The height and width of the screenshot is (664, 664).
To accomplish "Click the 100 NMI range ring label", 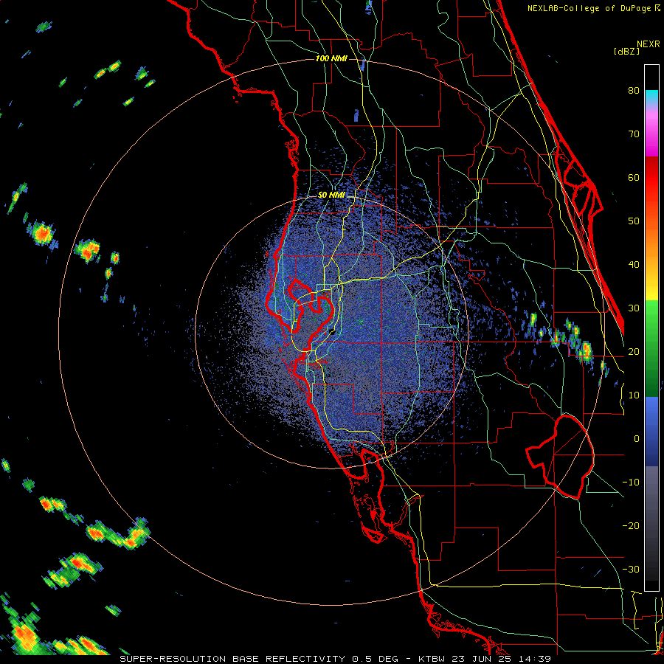I will (x=331, y=58).
